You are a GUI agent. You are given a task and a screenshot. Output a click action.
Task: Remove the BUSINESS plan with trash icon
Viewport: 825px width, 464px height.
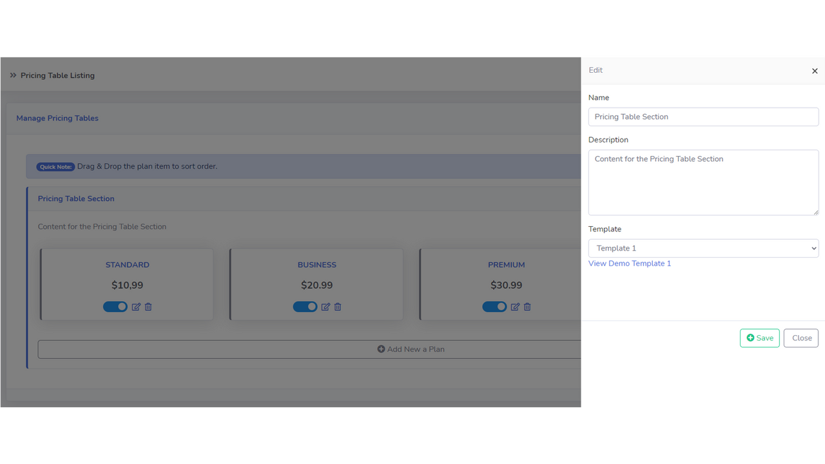click(x=337, y=307)
